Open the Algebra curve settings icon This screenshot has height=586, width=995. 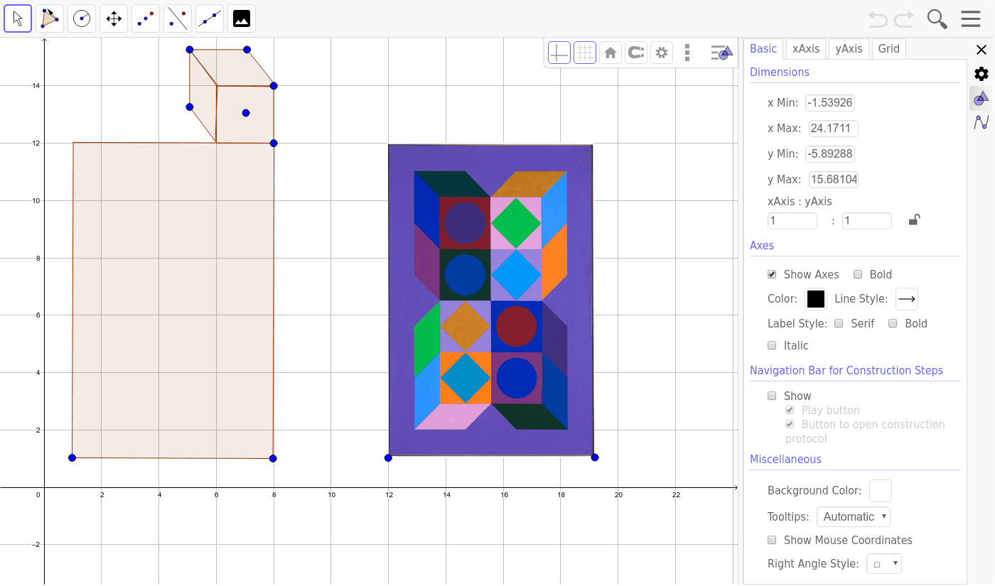click(981, 122)
